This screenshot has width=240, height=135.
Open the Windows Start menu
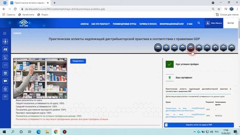(4, 132)
